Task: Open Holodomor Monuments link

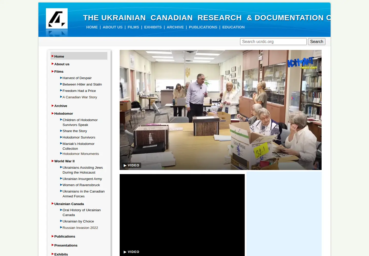Action: pos(81,154)
